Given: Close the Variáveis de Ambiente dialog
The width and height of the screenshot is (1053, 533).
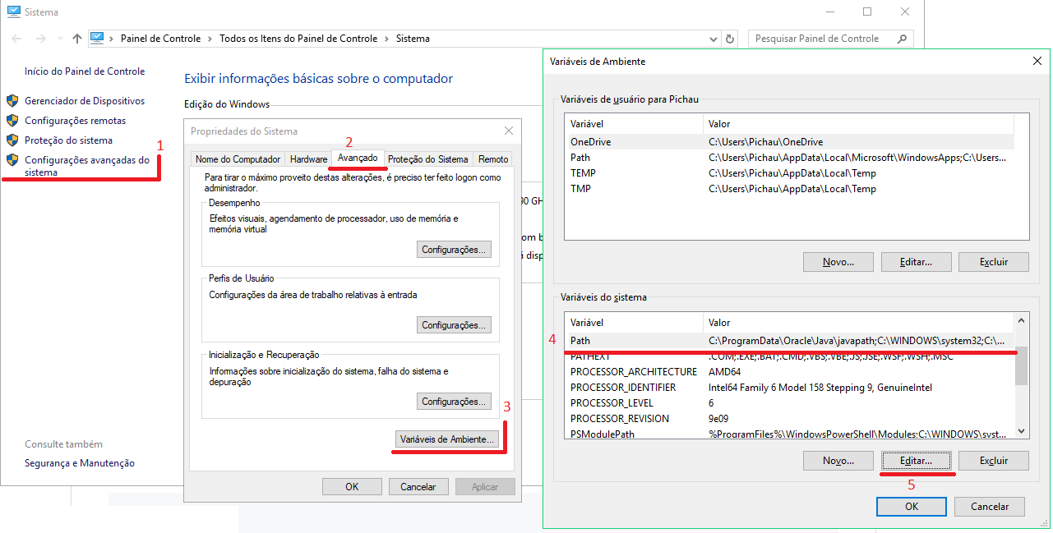Looking at the screenshot, I should pyautogui.click(x=1036, y=62).
